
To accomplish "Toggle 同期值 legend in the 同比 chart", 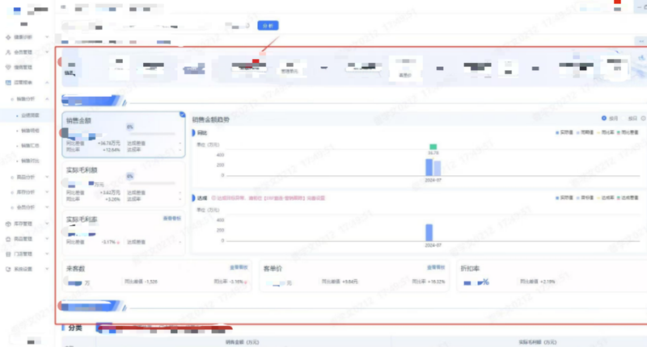I will coord(585,132).
